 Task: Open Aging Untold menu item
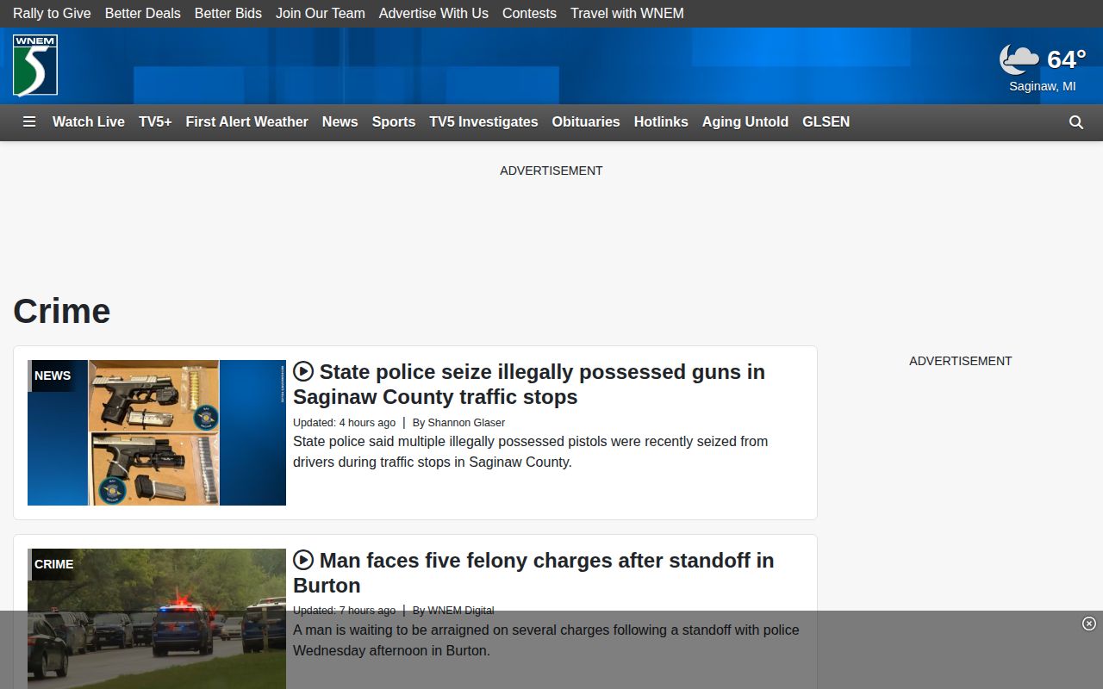pos(745,121)
